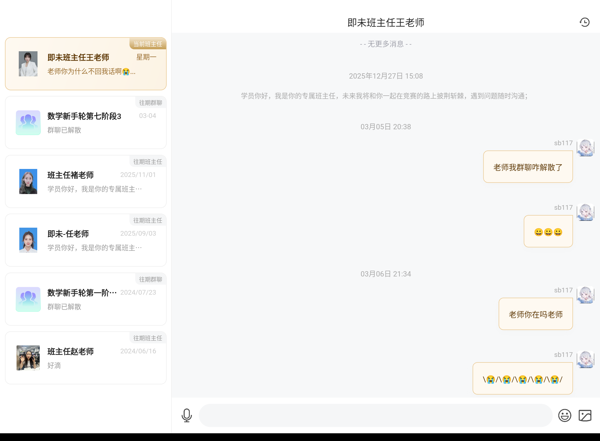Click the group chat icon of 数学新手轮第七阶段3

click(28, 122)
